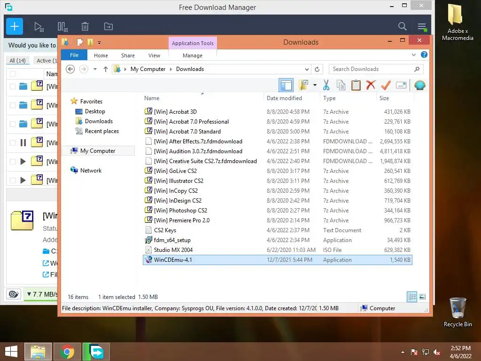Check the select-all checkbox in FDM list
481x361 pixels.
point(13,74)
